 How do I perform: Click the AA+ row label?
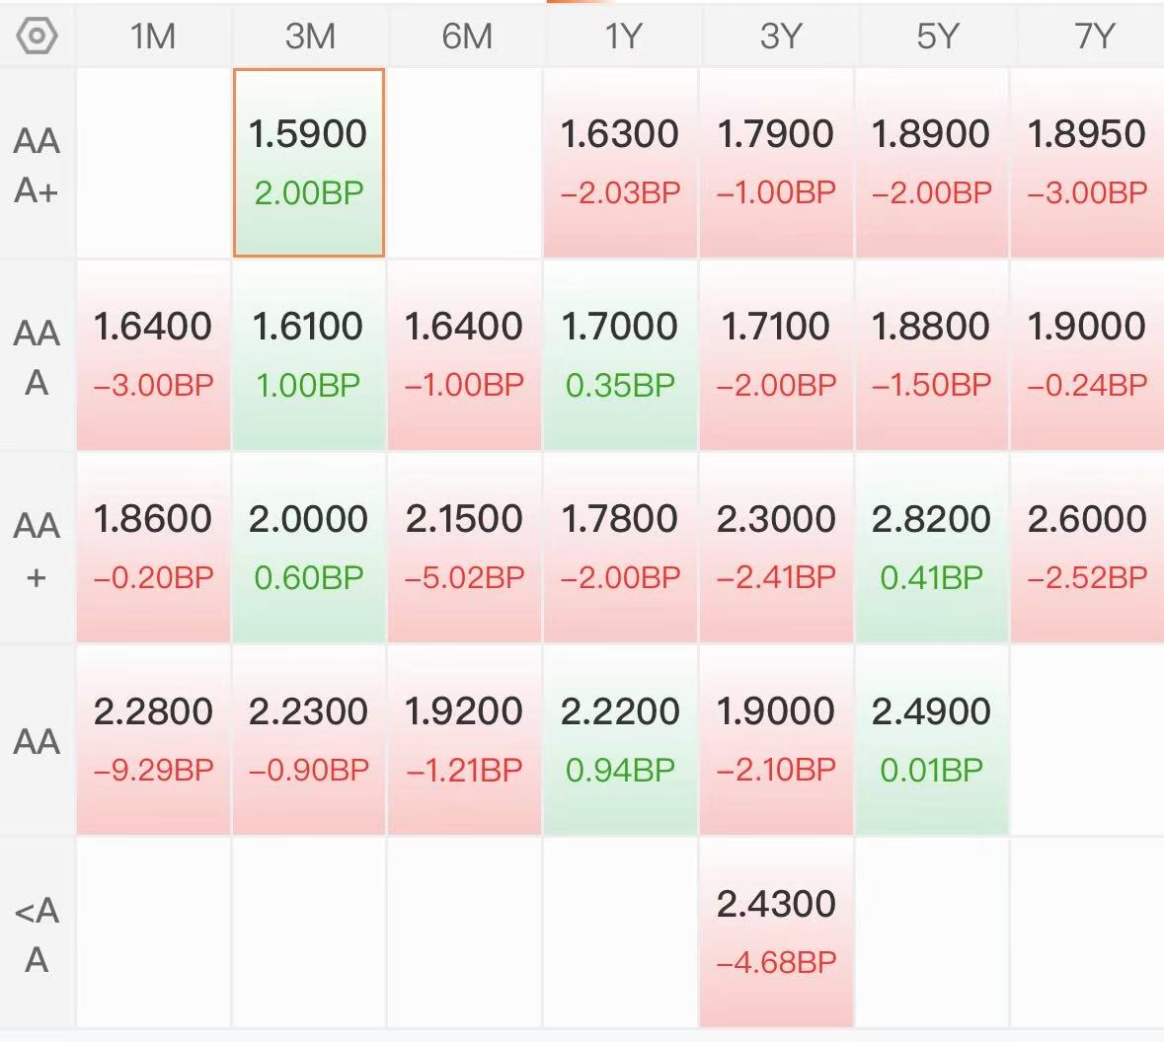click(x=37, y=550)
